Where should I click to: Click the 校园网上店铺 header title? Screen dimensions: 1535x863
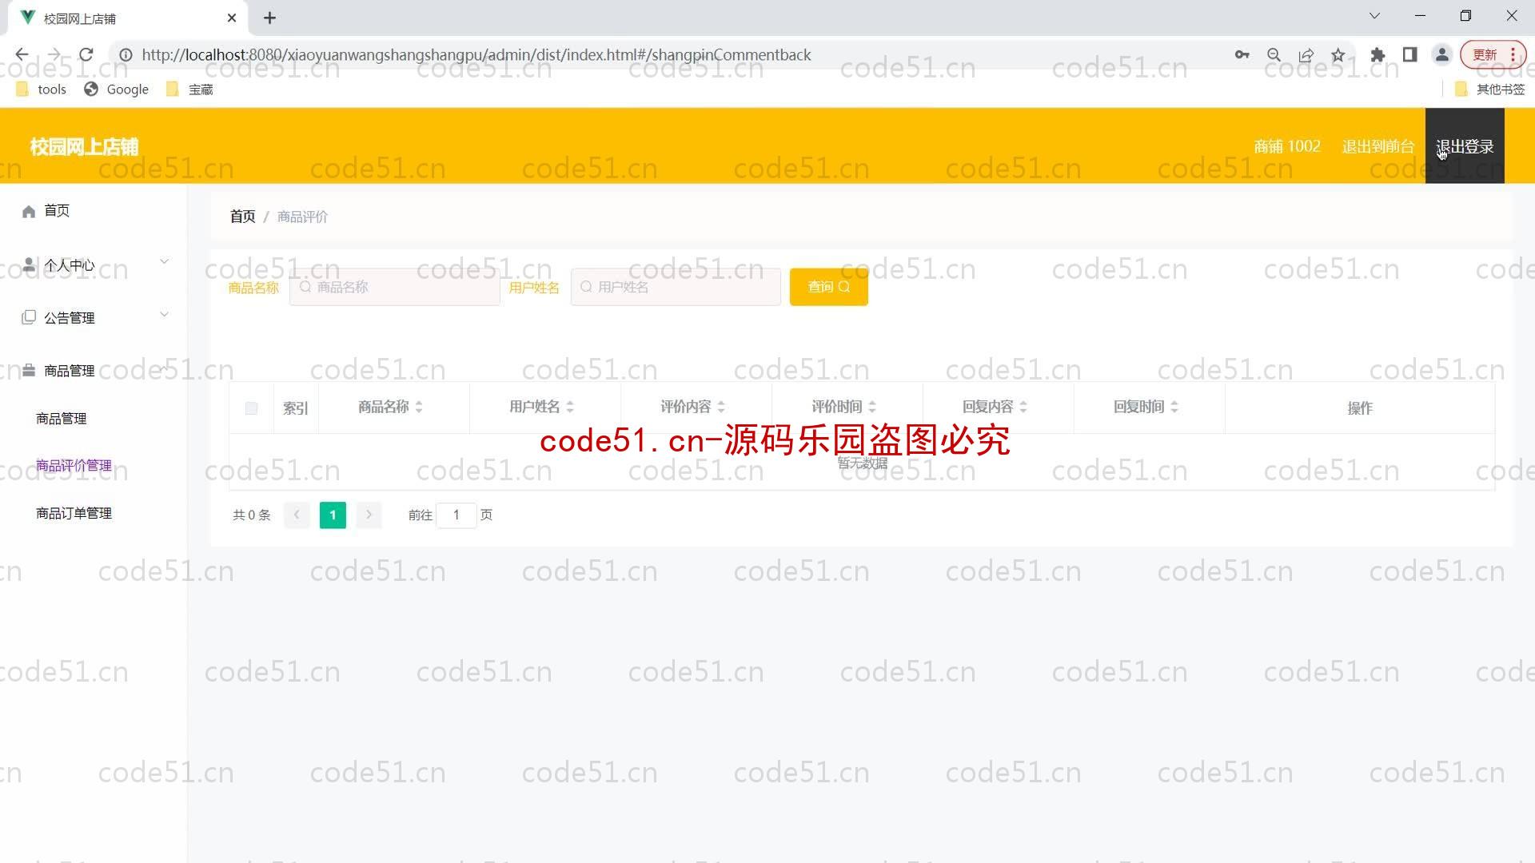(84, 147)
